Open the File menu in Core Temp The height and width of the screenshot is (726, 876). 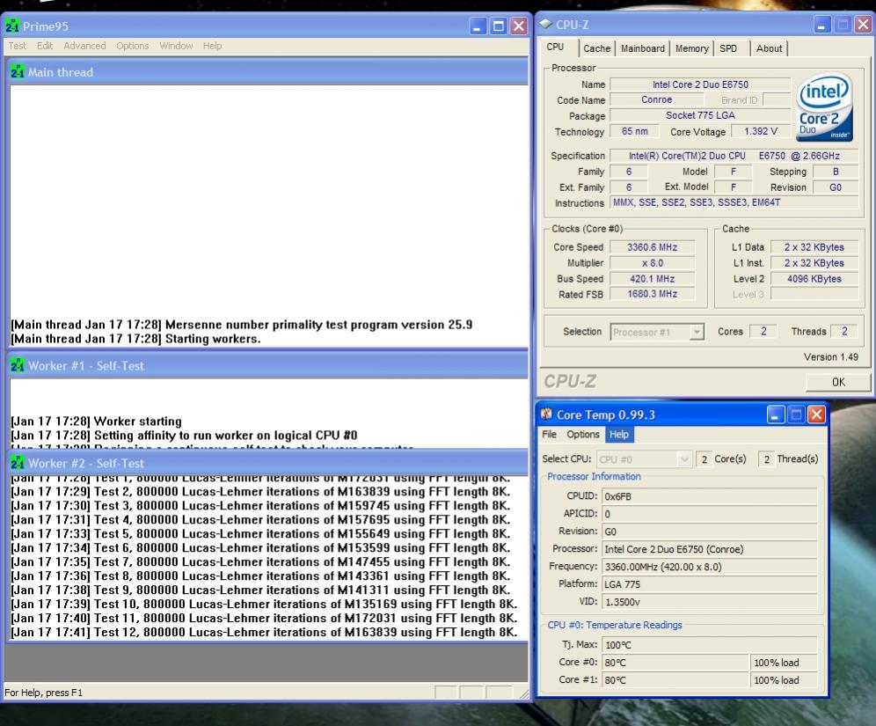(x=549, y=434)
